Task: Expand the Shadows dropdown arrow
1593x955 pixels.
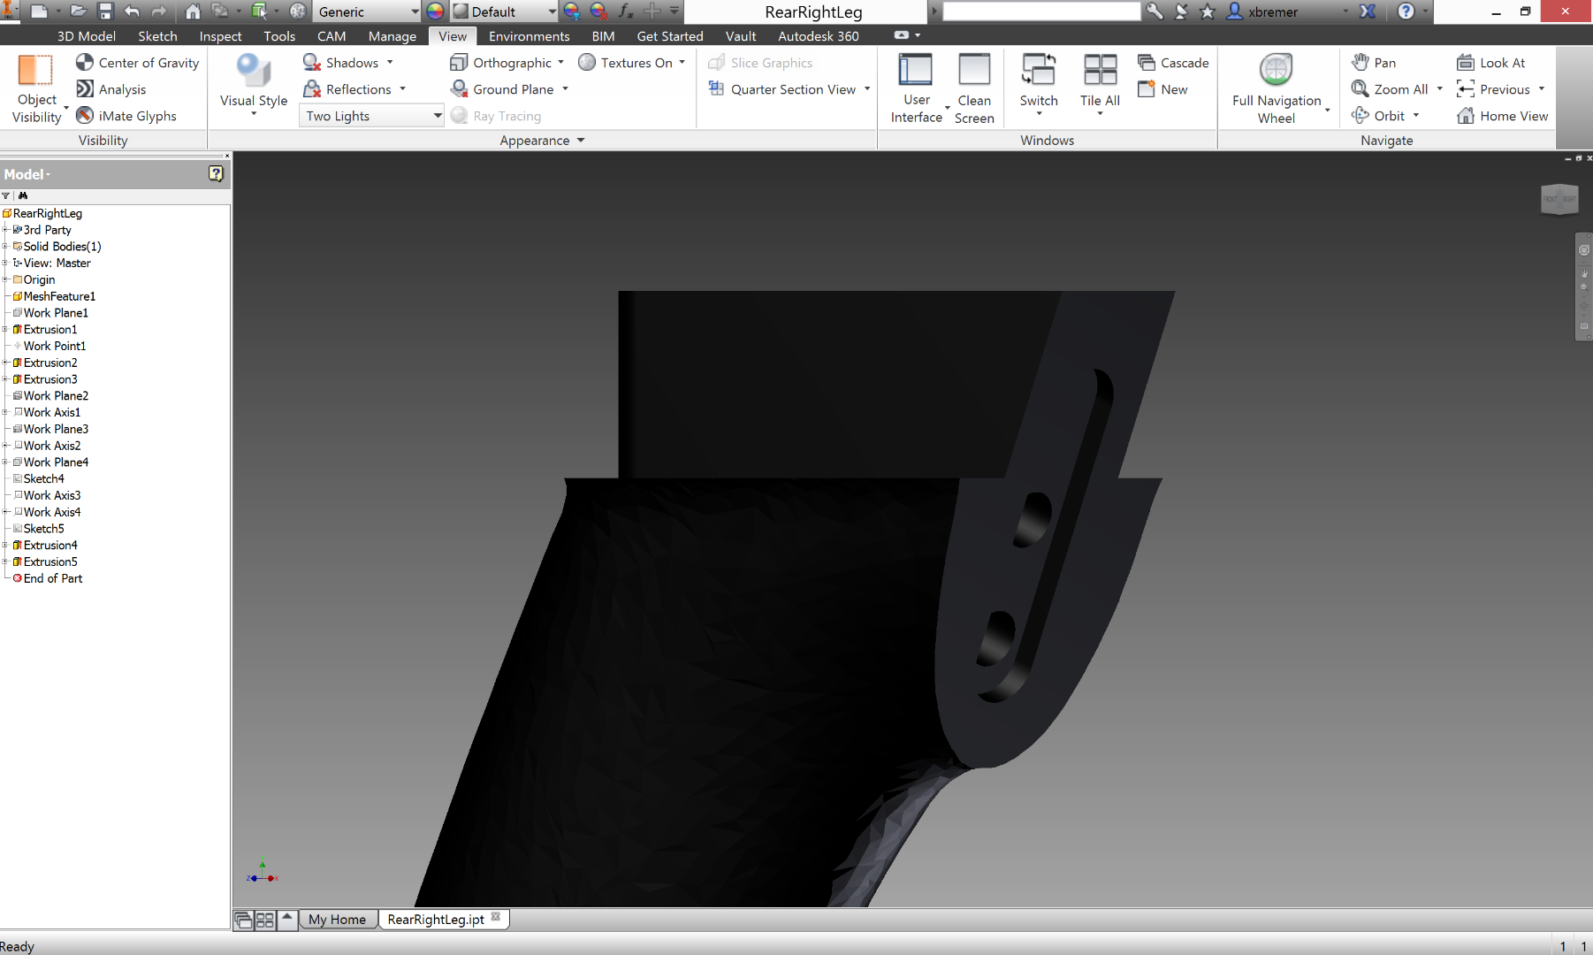Action: coord(390,63)
